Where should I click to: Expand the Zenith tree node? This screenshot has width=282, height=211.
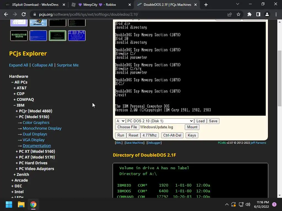(21, 174)
